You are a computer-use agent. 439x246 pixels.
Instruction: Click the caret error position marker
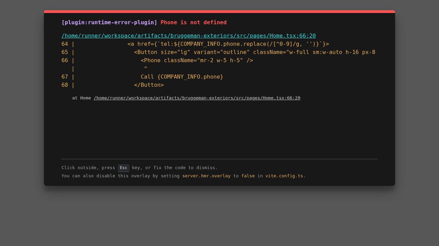click(145, 69)
